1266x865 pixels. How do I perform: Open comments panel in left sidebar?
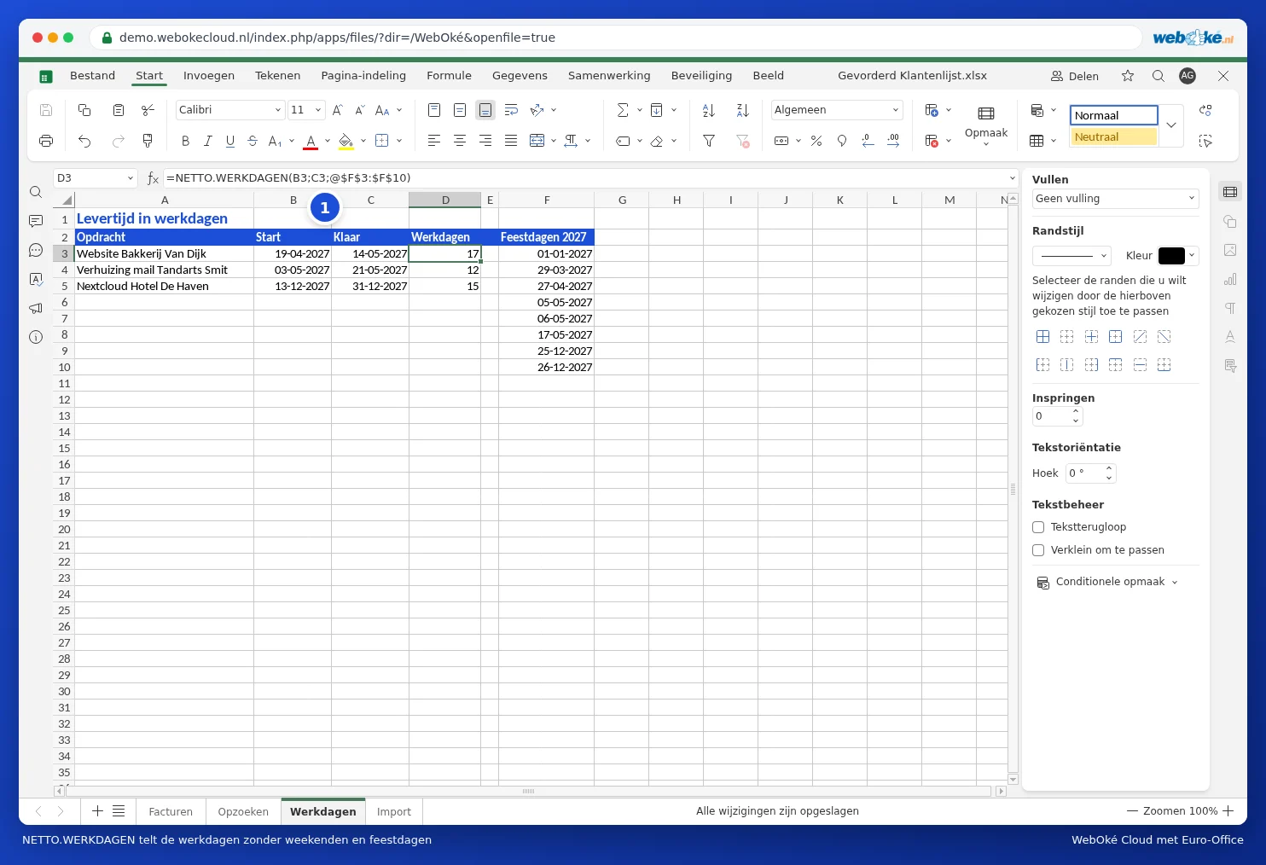coord(36,221)
